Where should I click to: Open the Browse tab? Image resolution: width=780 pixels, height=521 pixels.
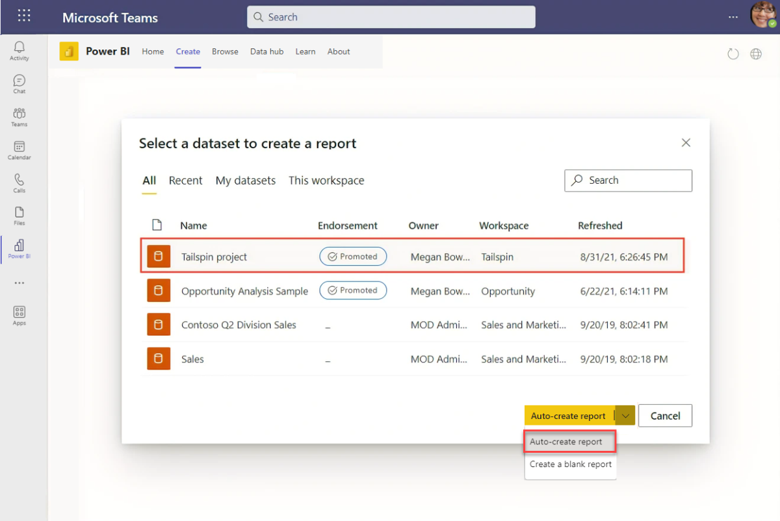(x=225, y=51)
